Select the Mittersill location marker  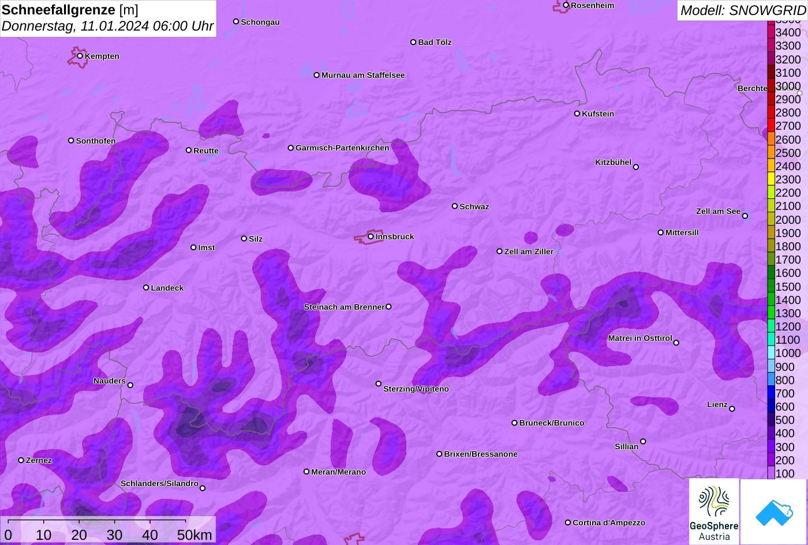[661, 232]
